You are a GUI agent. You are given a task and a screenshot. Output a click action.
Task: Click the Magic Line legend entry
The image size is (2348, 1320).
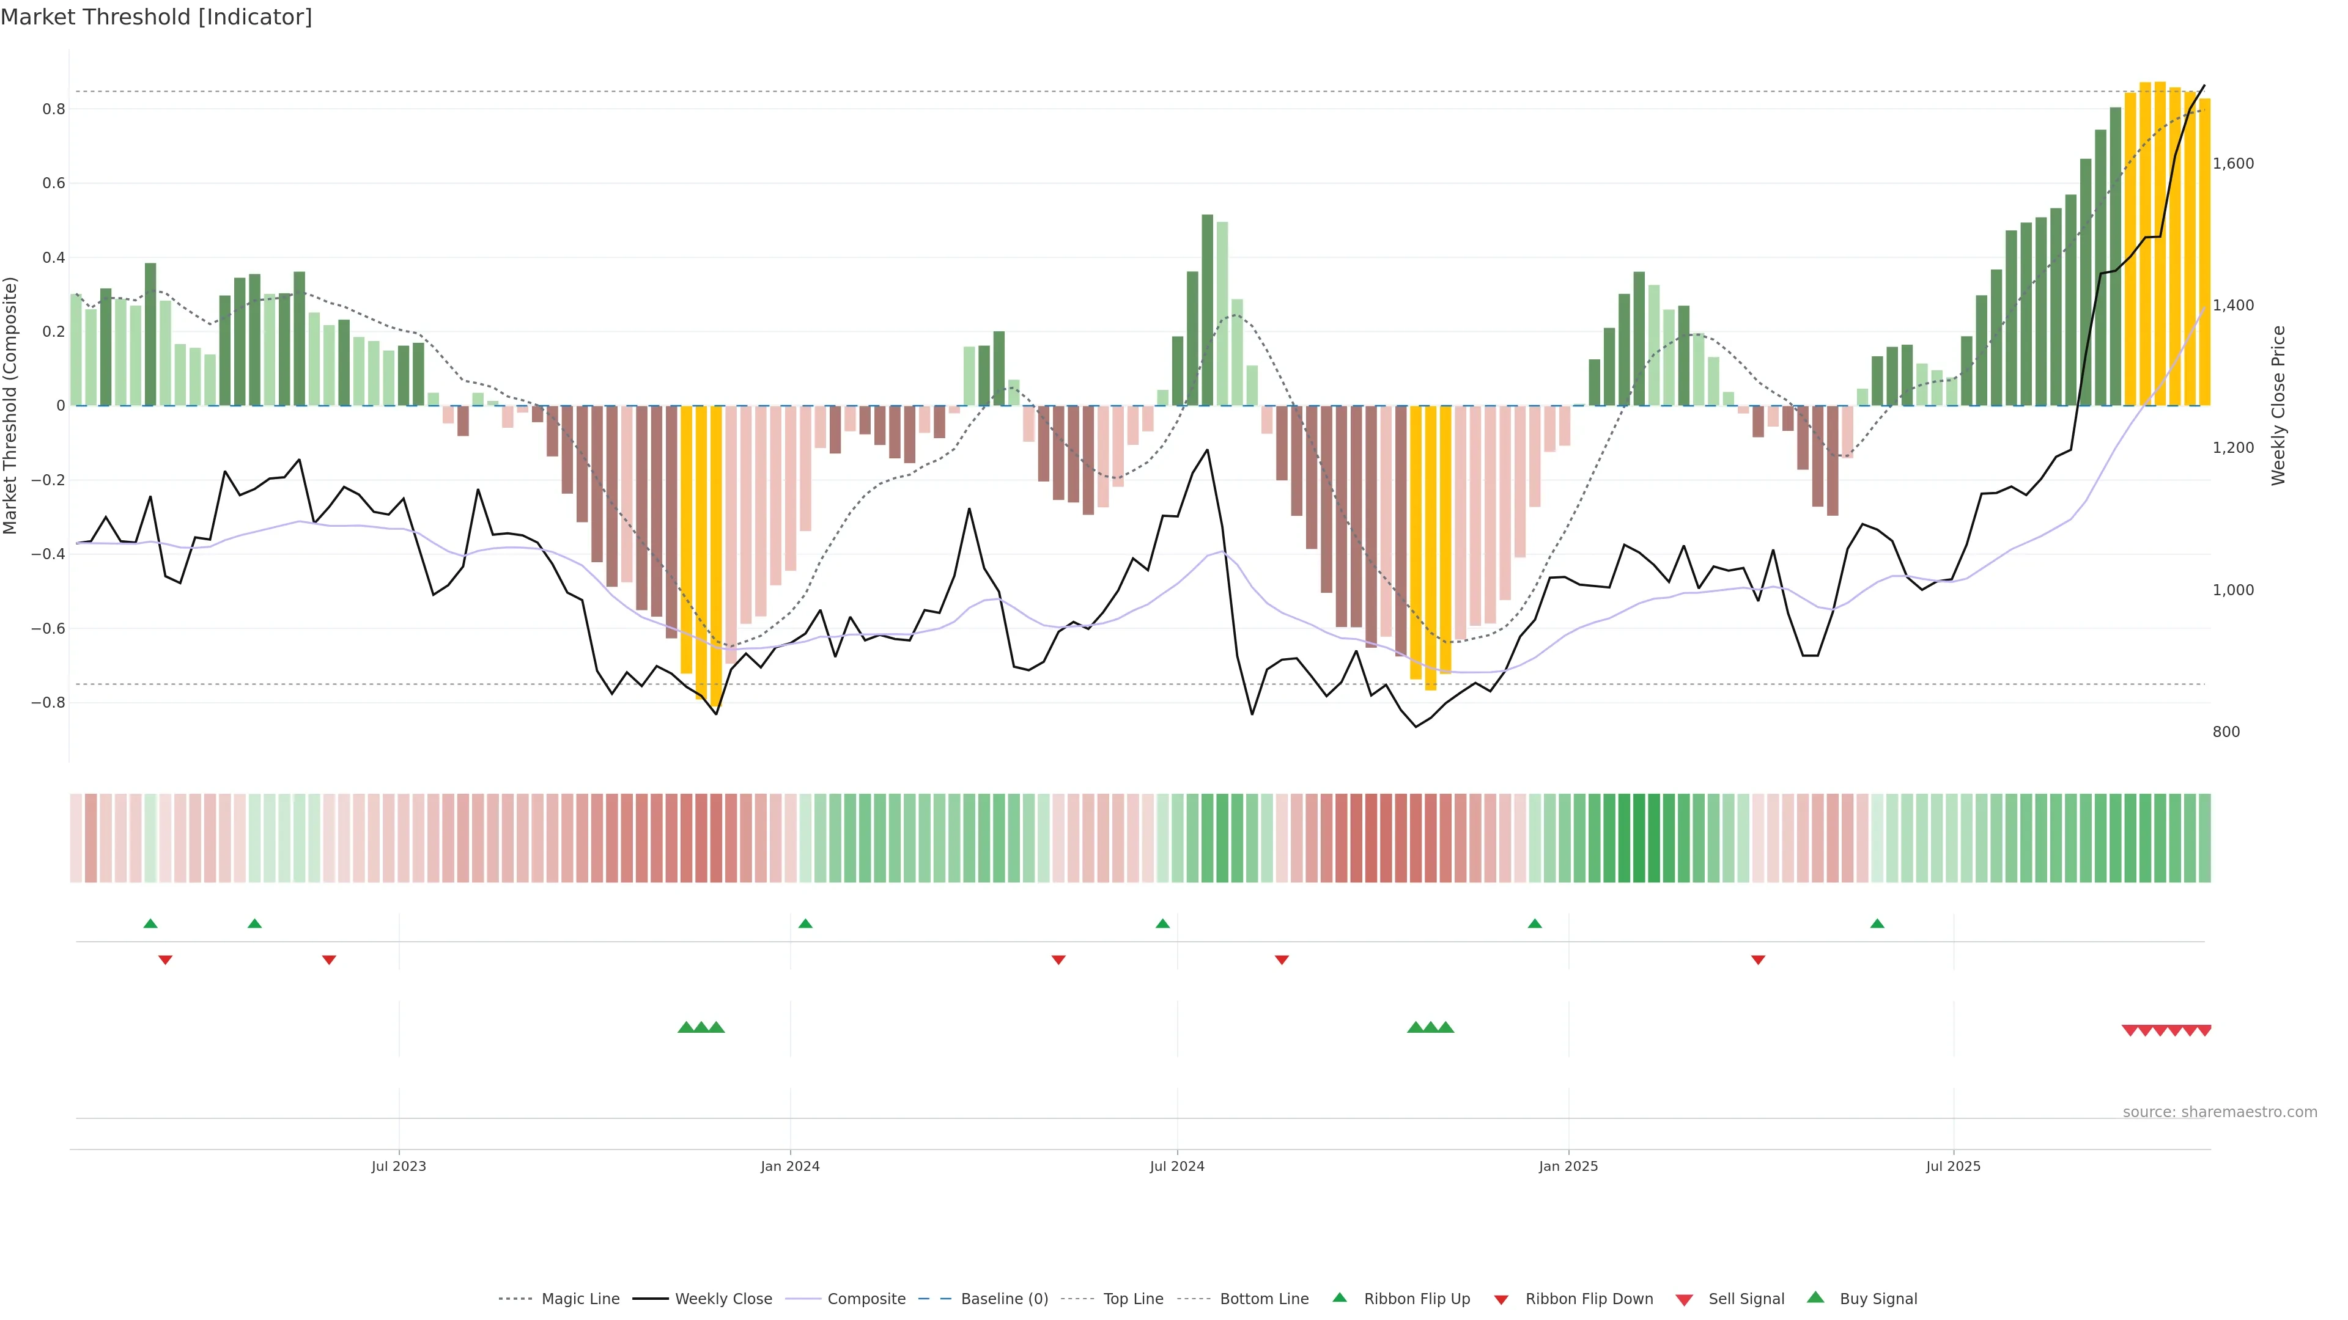[580, 1299]
